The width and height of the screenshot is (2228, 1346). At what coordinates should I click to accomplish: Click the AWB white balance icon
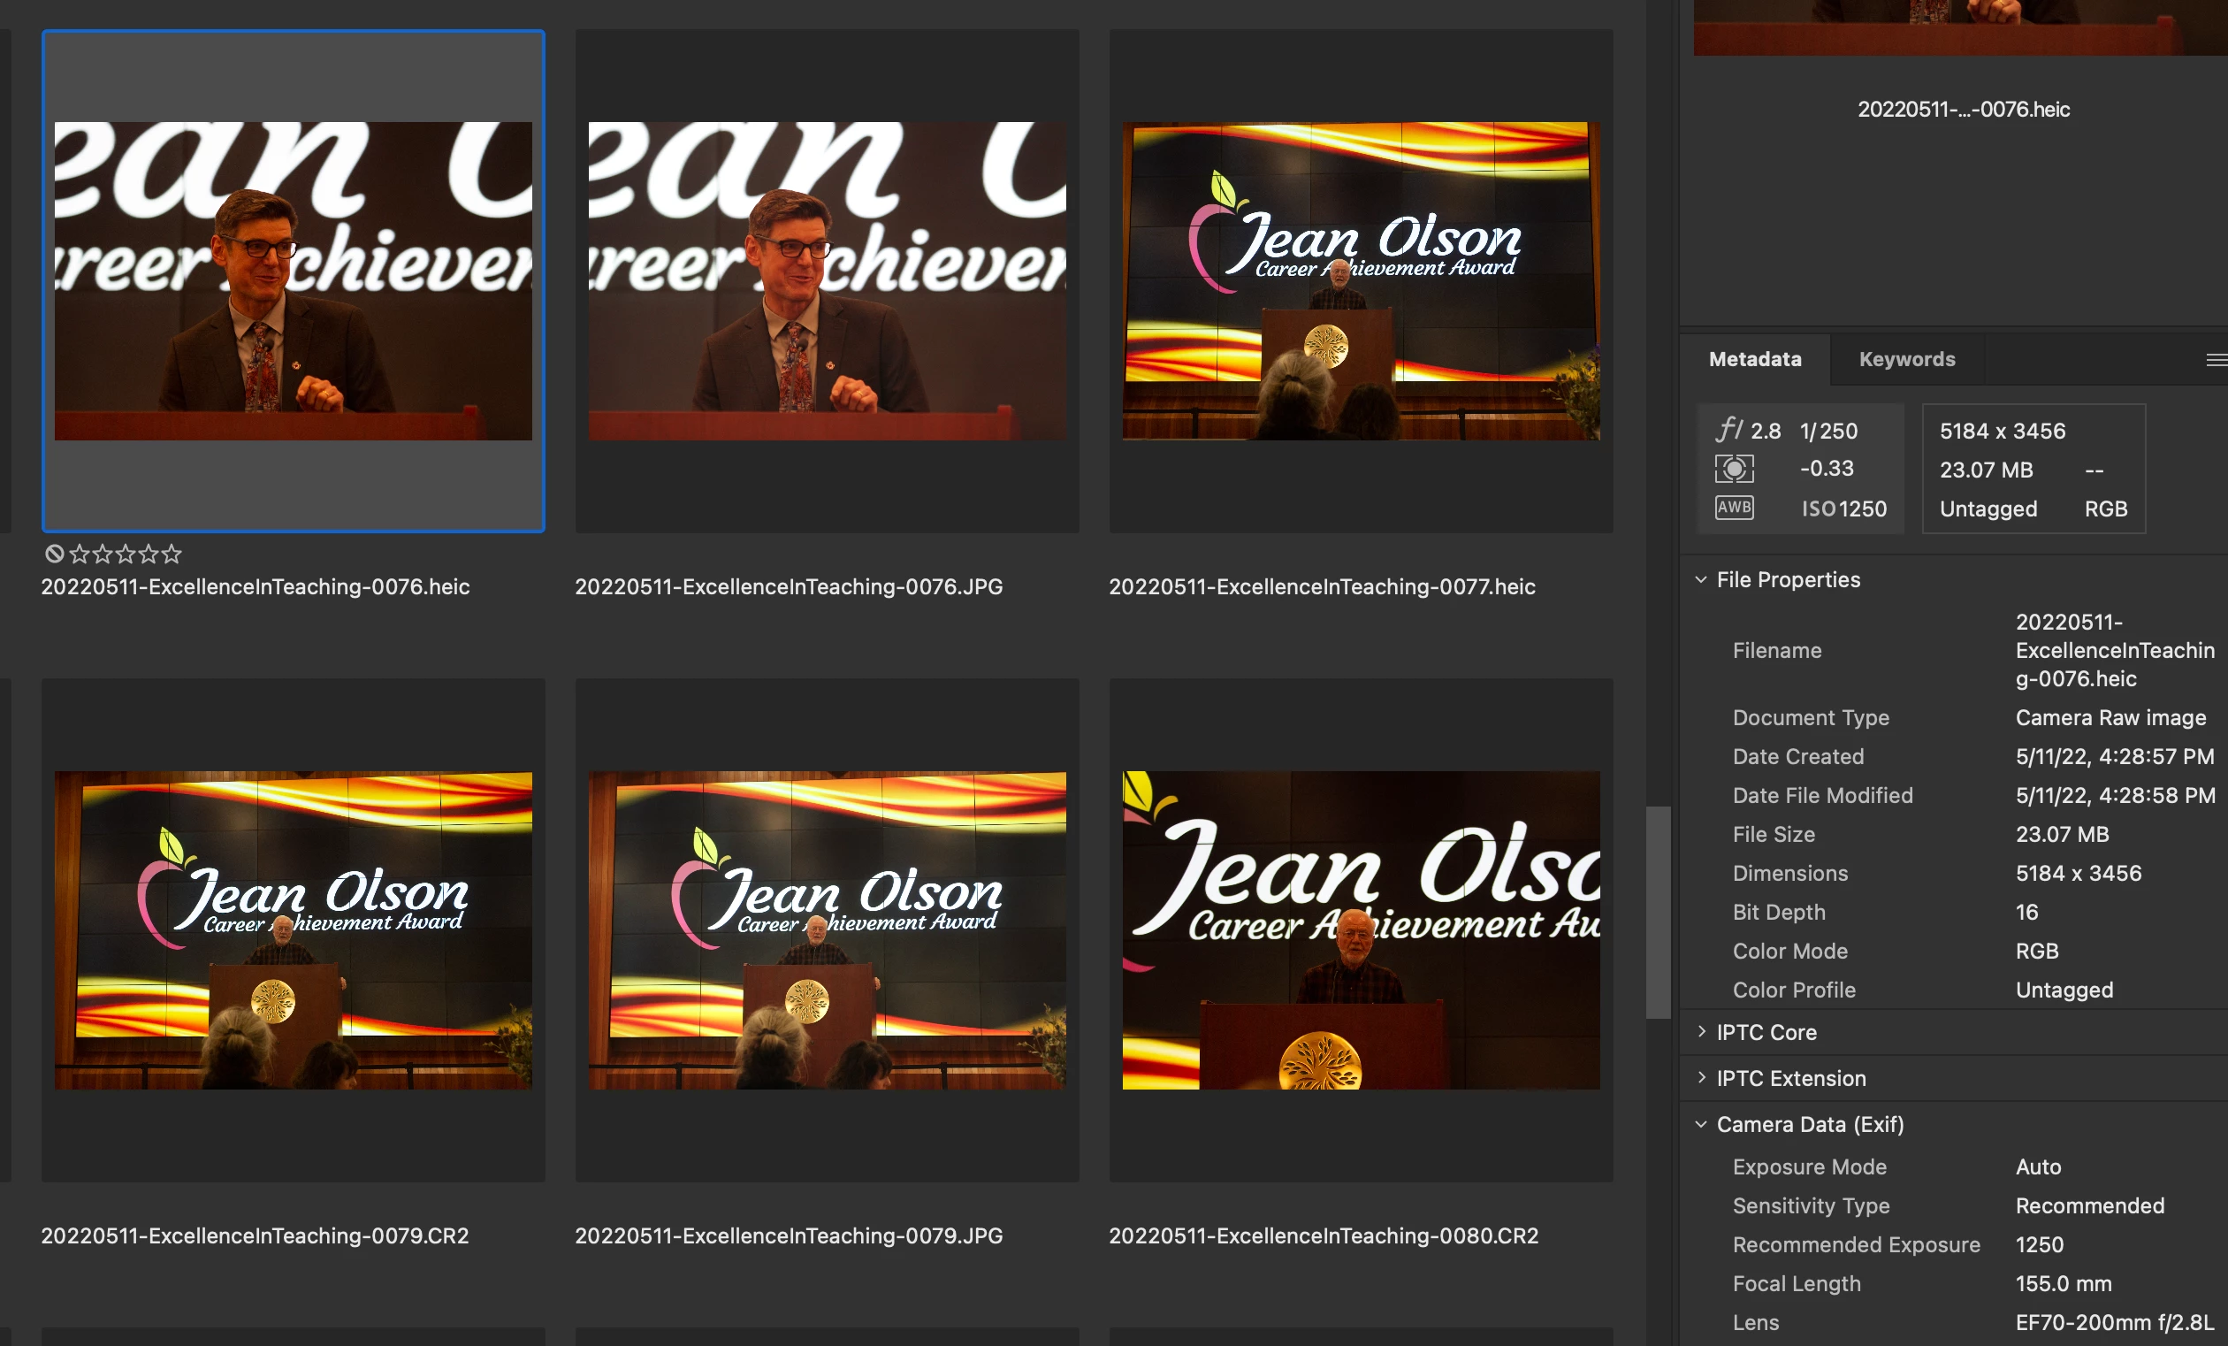[1734, 508]
